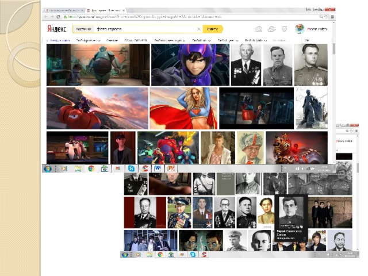Open Start menu on upper taskbar
Viewport: 368px width, 276px height.
pos(48,168)
